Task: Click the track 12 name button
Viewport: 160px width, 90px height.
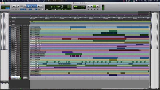Action: (x=13, y=27)
